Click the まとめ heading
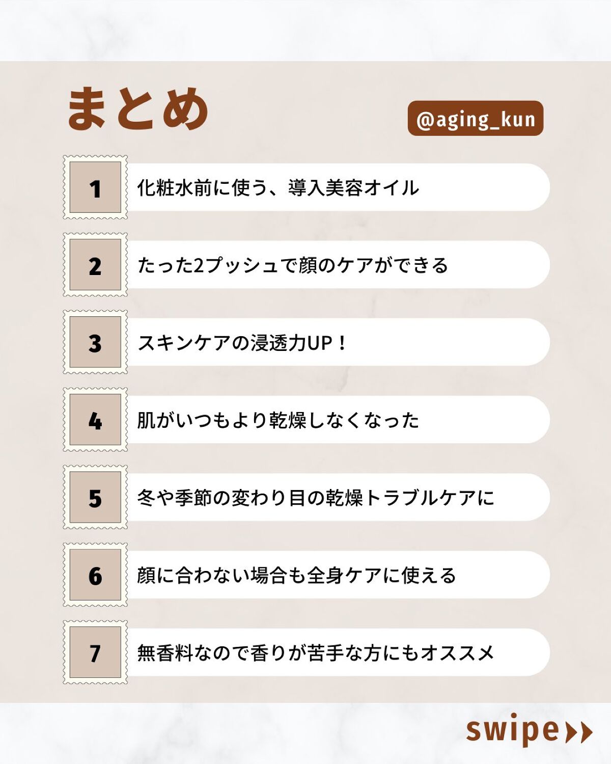The width and height of the screenshot is (611, 764). tap(137, 108)
